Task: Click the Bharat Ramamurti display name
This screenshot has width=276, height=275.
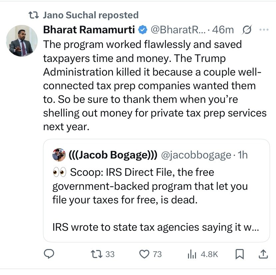Action: [89, 30]
